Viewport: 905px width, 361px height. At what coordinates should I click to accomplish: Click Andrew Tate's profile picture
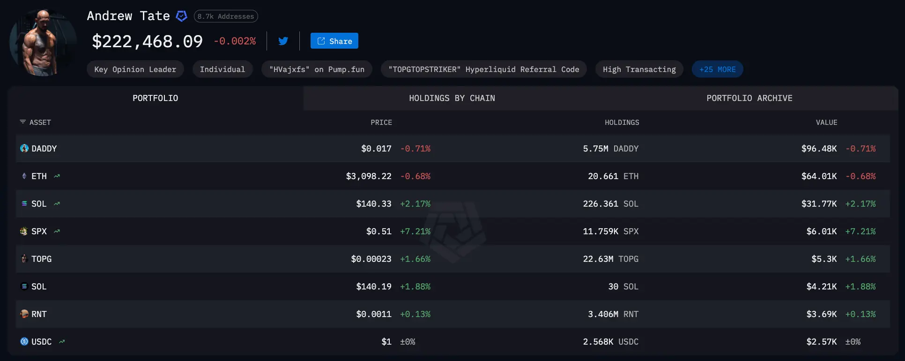tap(43, 42)
